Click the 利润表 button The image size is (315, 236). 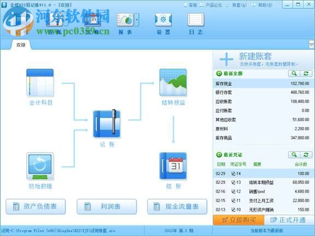[x=107, y=207]
